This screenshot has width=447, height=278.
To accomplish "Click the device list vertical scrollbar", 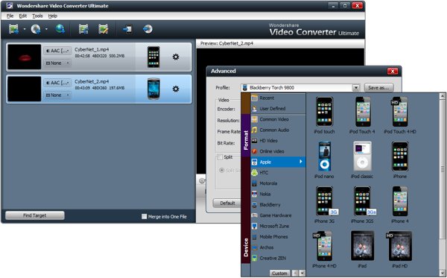I will (x=443, y=169).
